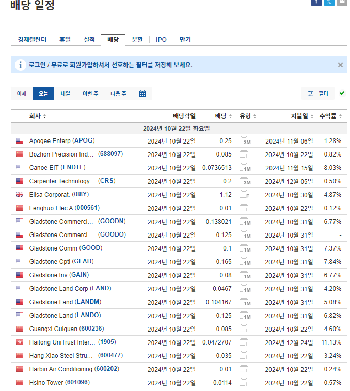Click the UK flag next to Elisa Corporat

[20, 195]
